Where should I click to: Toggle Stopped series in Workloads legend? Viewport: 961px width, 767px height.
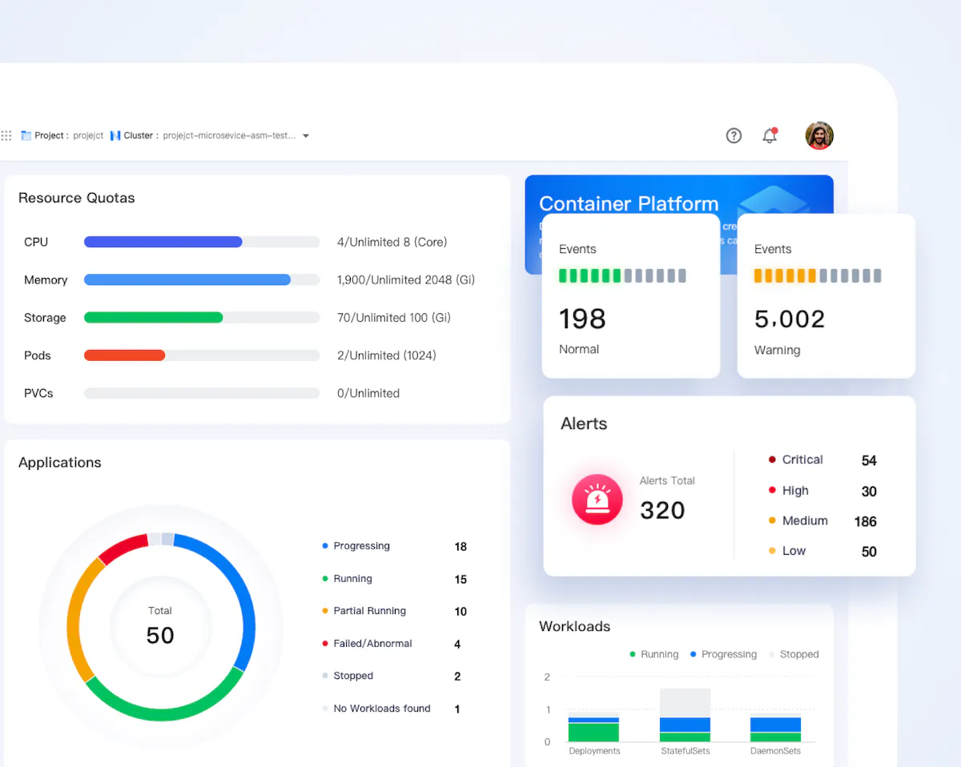[x=794, y=654]
